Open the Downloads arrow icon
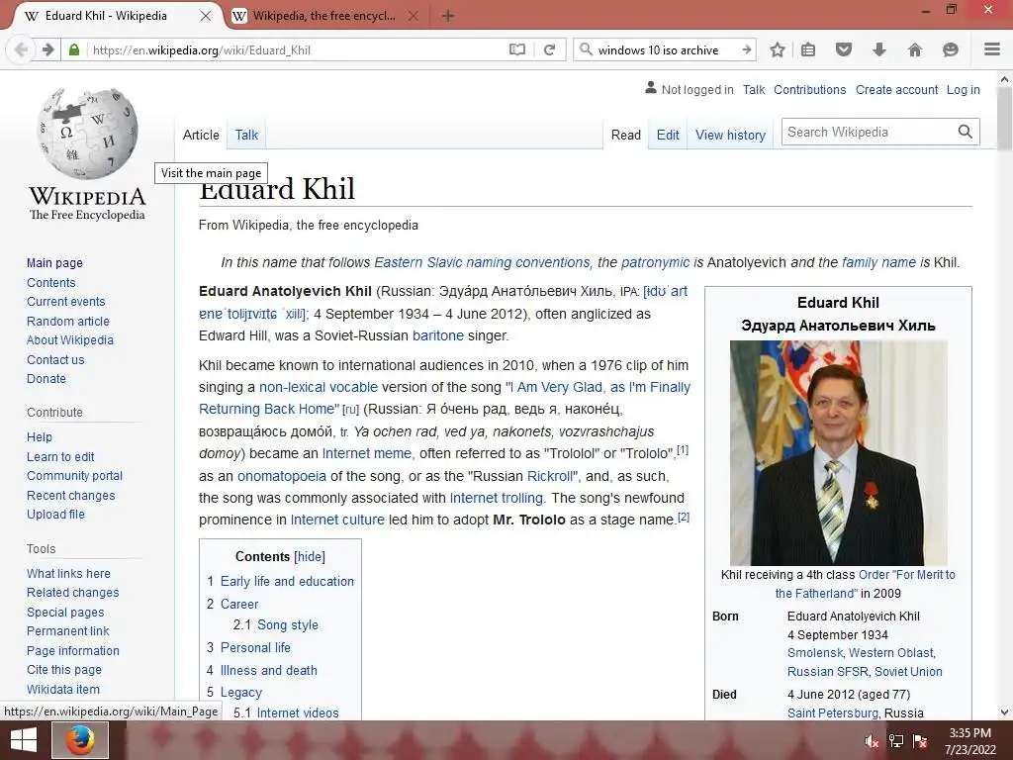This screenshot has width=1013, height=760. [x=879, y=49]
